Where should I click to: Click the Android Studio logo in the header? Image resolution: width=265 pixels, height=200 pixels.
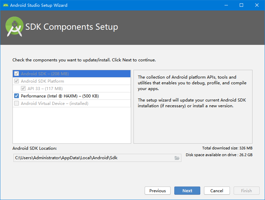14,27
